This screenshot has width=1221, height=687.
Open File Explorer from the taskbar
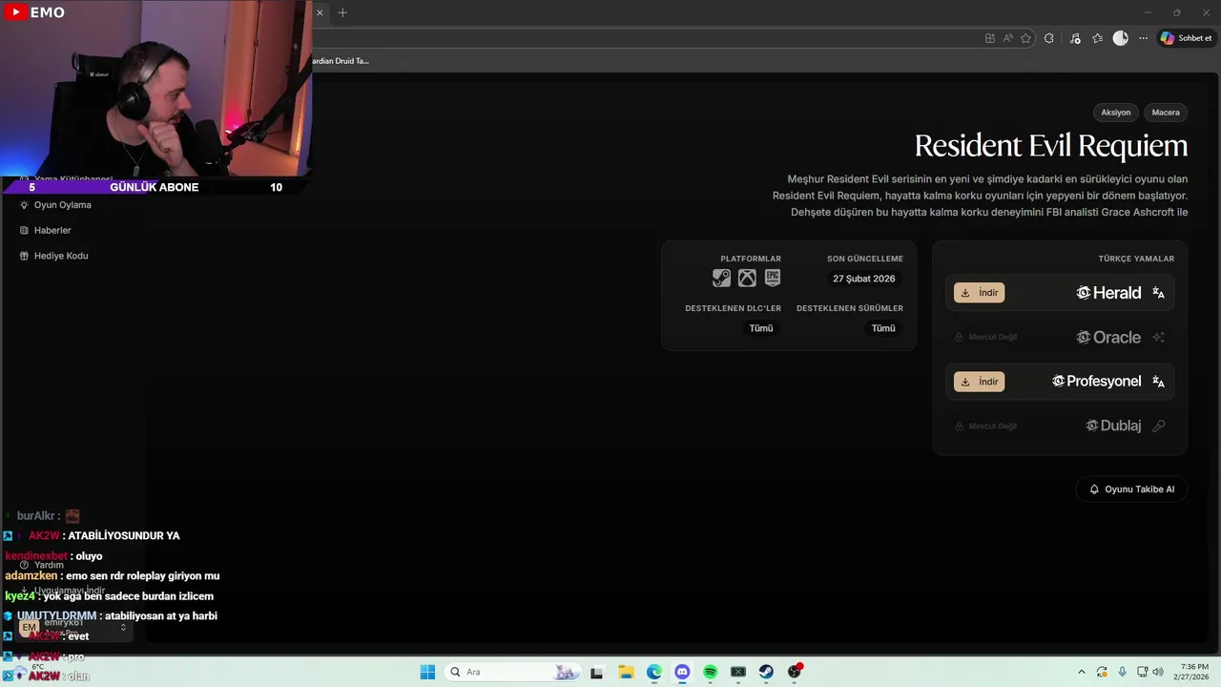click(x=626, y=672)
